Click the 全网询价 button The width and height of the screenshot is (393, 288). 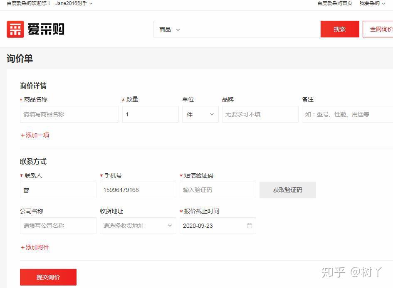coord(378,29)
